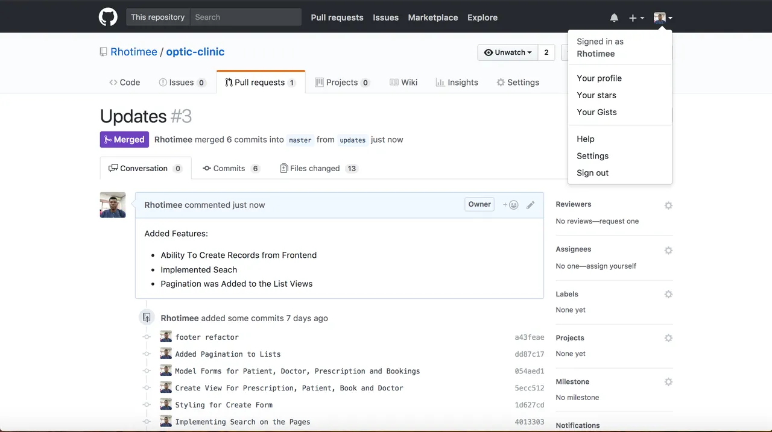Click the repo book icon
772x432 pixels.
coord(104,52)
